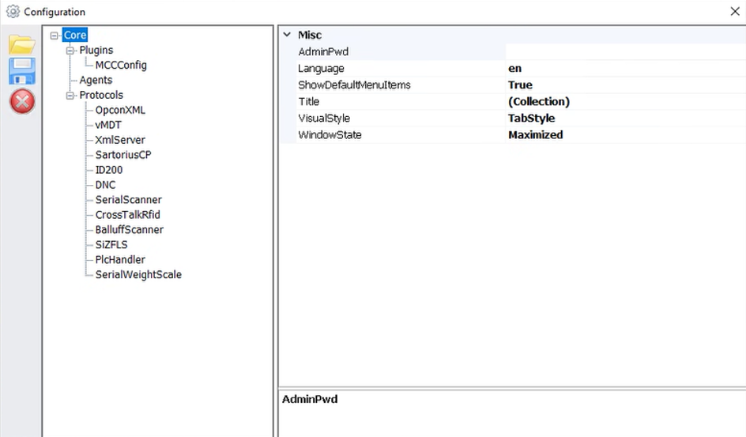Click the save floppy disk icon
The height and width of the screenshot is (437, 746).
coord(21,71)
